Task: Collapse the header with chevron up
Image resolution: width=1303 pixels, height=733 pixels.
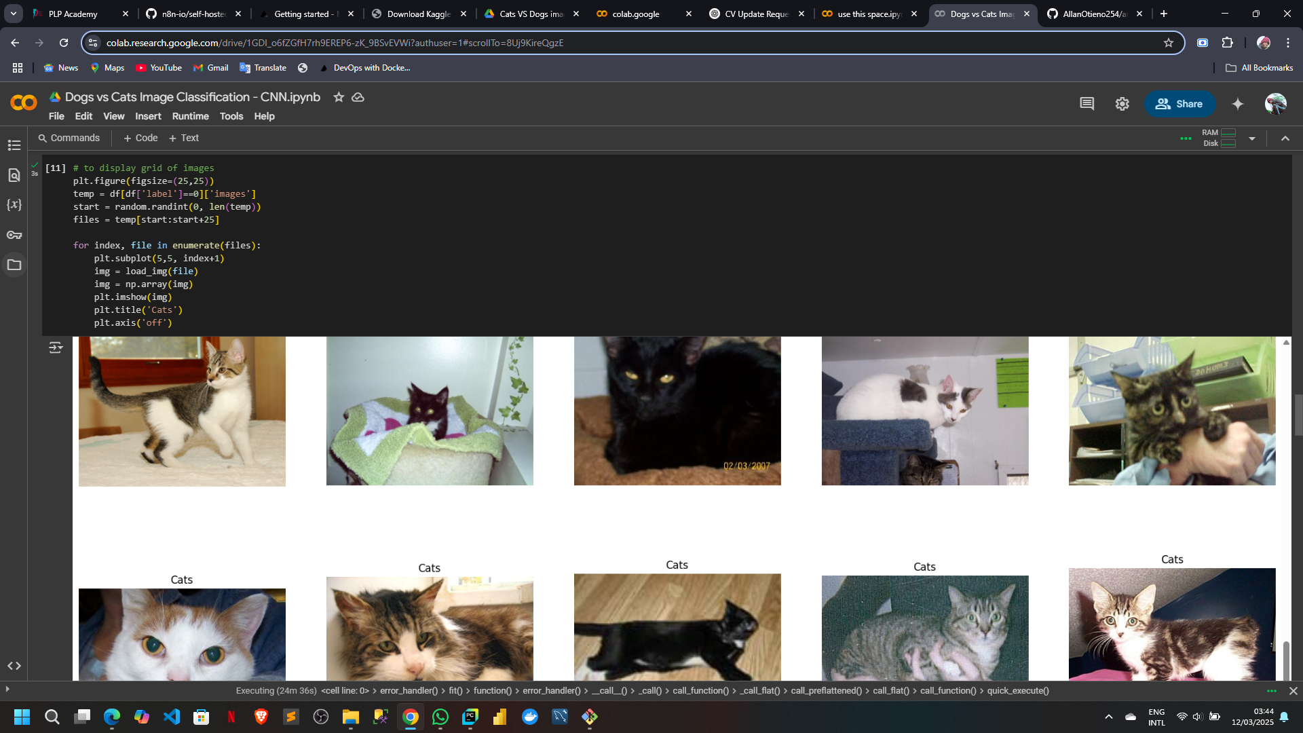Action: pos(1285,138)
